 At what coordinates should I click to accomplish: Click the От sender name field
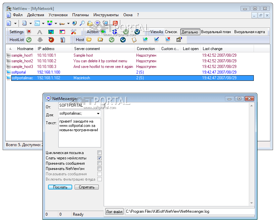coord(80,105)
